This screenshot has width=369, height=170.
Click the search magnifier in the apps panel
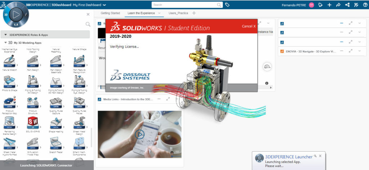click(88, 24)
